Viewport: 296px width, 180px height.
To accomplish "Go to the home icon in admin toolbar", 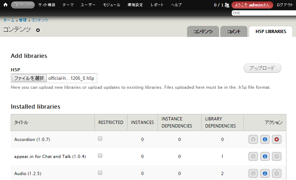I will point(5,5).
